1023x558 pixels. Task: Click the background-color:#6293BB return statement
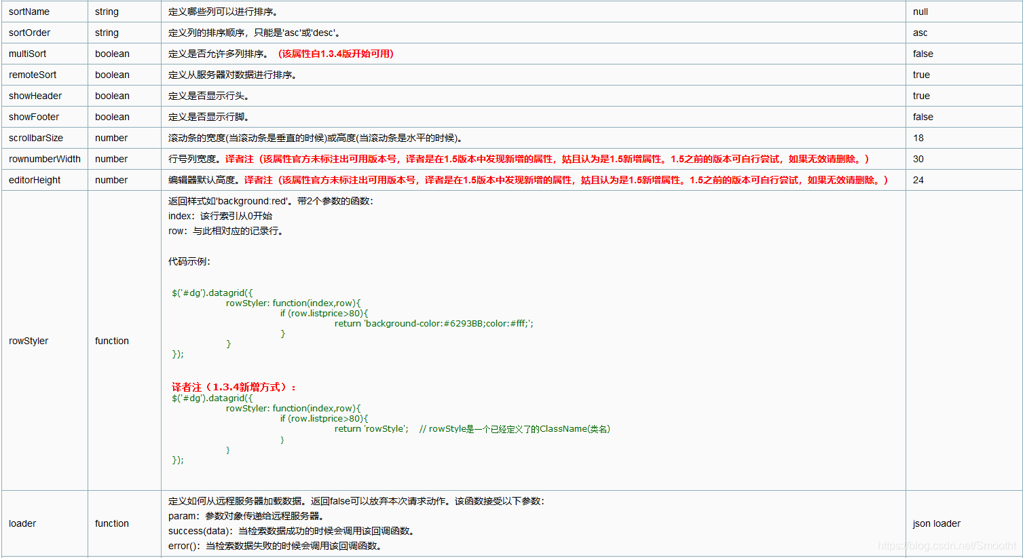434,324
